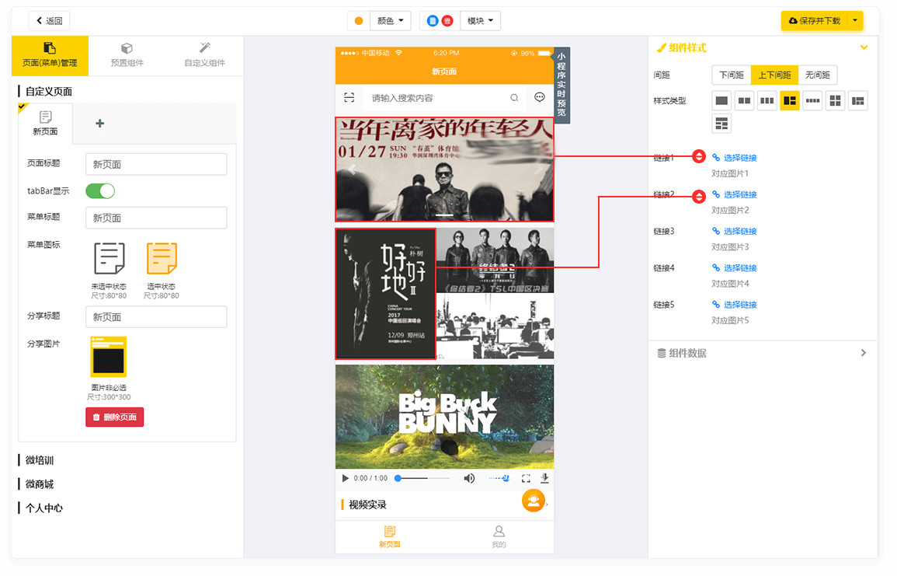
Task: Collapse the 组件样式 panel chevron
Action: coord(864,47)
